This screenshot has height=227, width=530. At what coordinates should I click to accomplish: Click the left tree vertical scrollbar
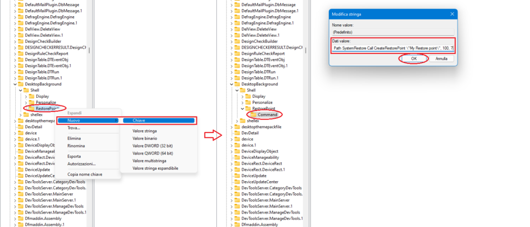(x=89, y=51)
